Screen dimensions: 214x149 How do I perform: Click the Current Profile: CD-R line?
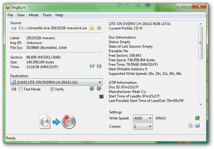125,28
